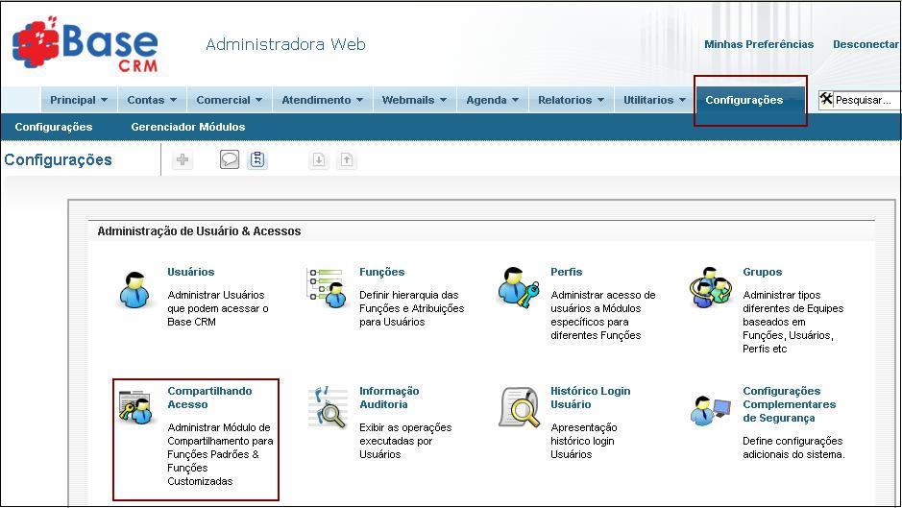902x508 pixels.
Task: Open Gerenciador Módulos submenu item
Action: tap(188, 127)
